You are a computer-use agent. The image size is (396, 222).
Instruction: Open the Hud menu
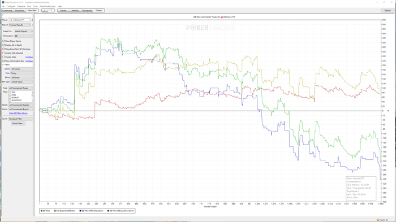click(29, 6)
